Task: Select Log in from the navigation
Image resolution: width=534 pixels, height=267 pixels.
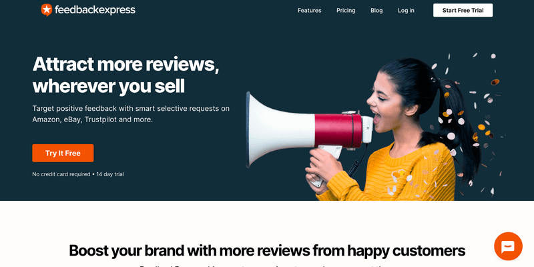Action: [406, 11]
